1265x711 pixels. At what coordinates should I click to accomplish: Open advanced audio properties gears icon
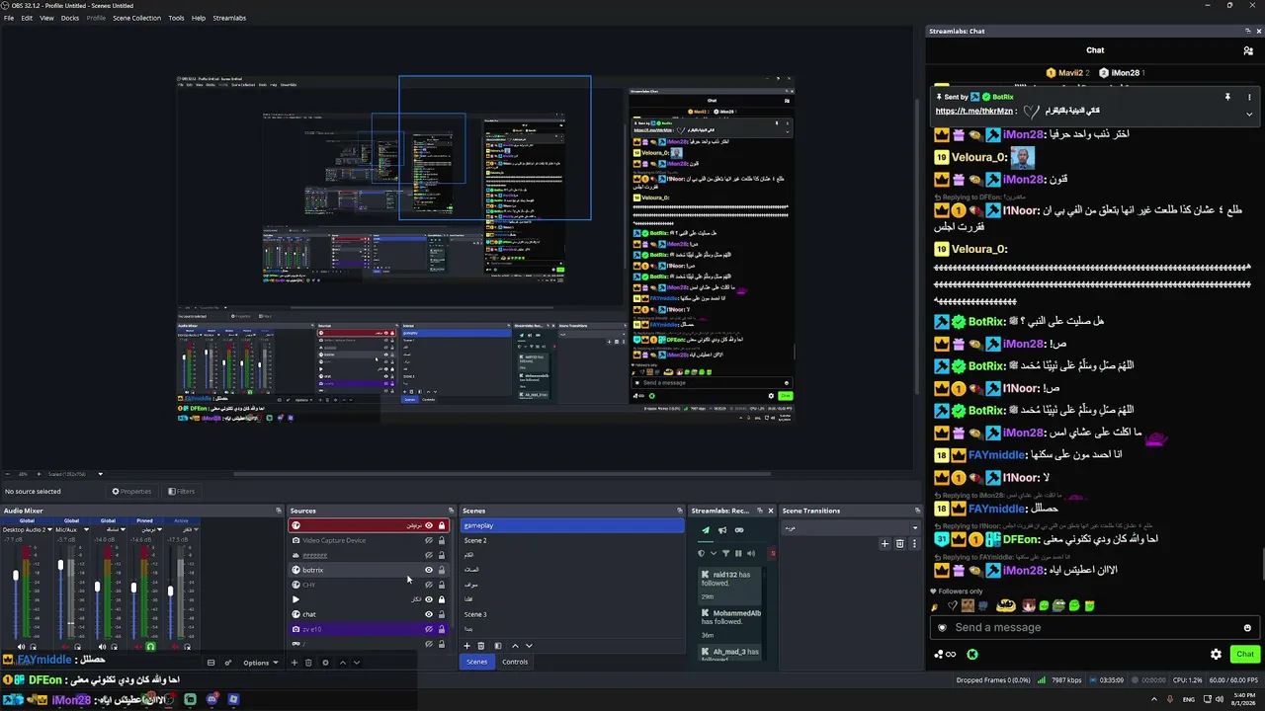click(x=228, y=663)
